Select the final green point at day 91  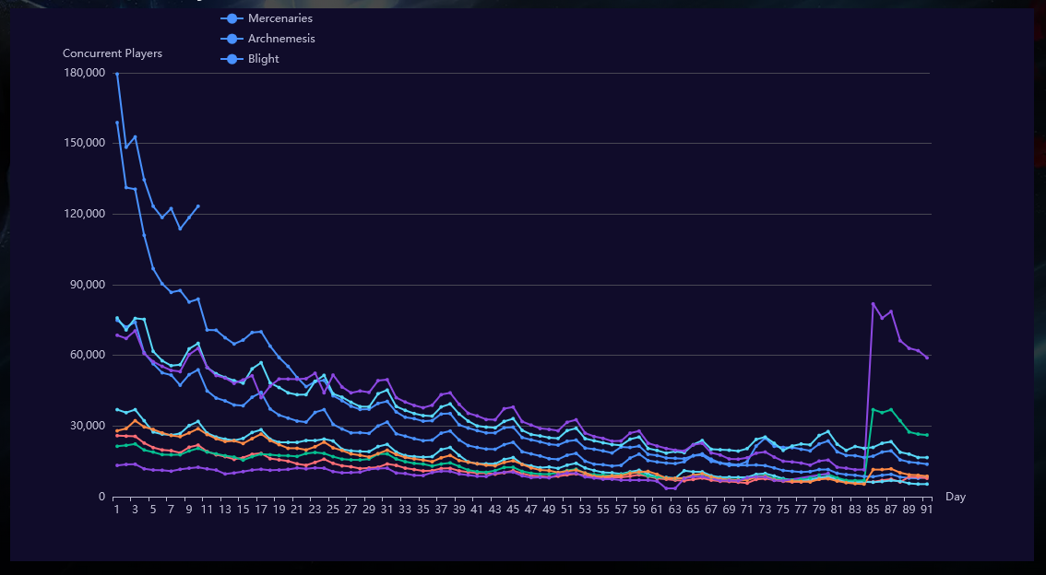(927, 435)
